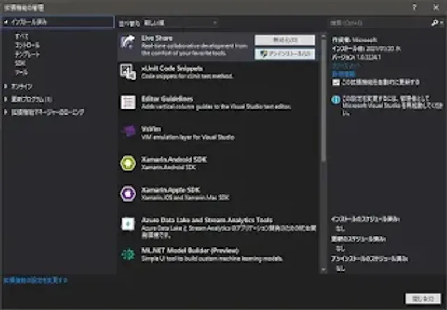Image resolution: width=447 pixels, height=310 pixels.
Task: Collapse the インストール済み tree node
Action: [x=6, y=22]
